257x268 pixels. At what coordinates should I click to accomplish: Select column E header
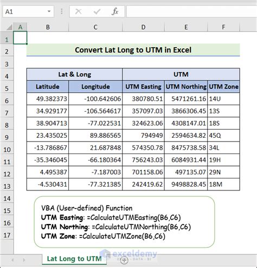click(x=186, y=27)
